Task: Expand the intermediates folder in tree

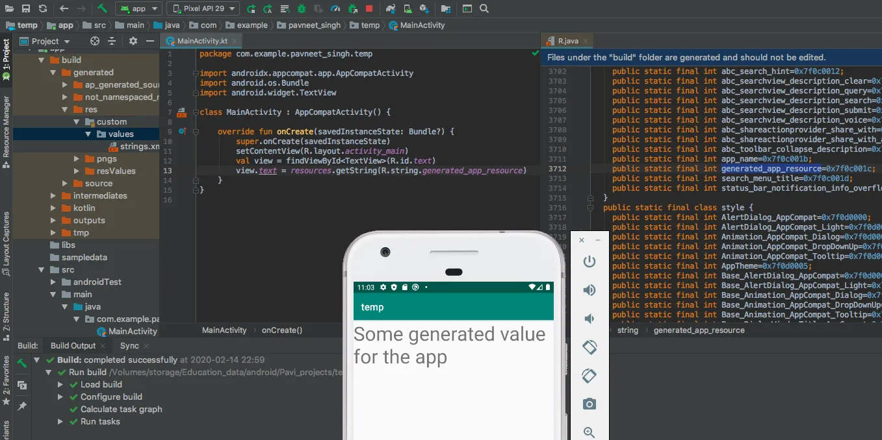Action: (x=53, y=196)
